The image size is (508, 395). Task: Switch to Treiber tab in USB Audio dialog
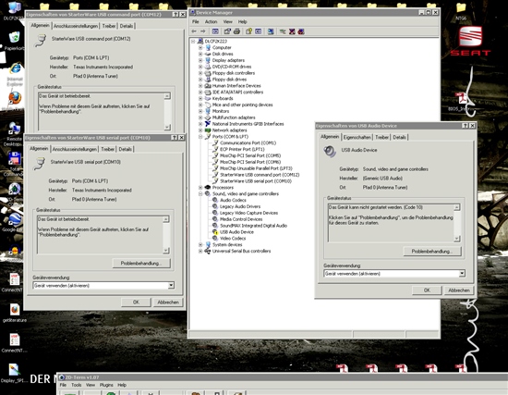(x=381, y=137)
